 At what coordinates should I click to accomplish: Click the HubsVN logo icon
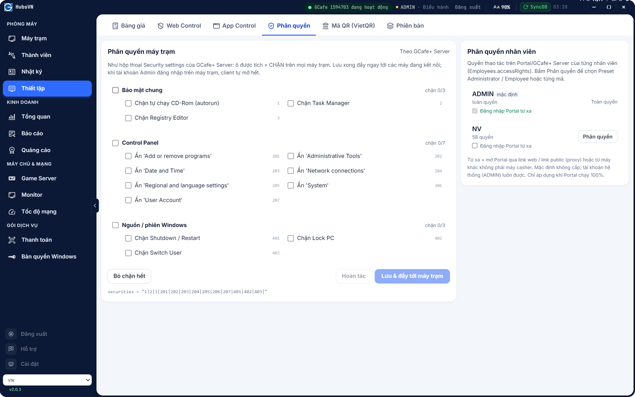[8, 7]
